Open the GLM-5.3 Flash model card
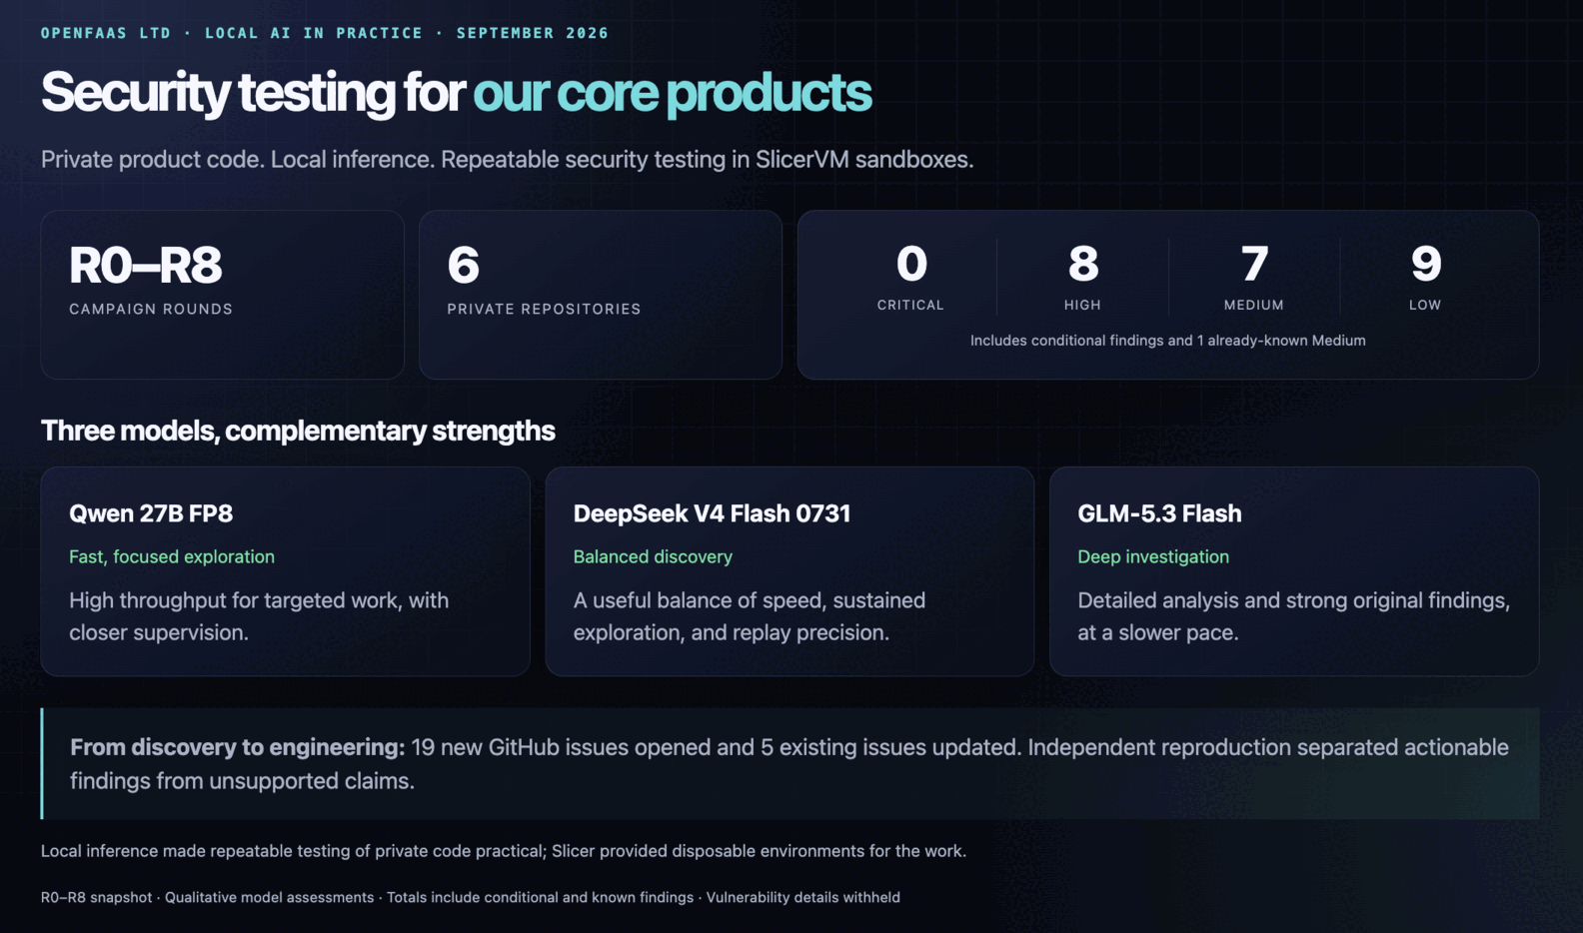The image size is (1583, 933). tap(1294, 571)
